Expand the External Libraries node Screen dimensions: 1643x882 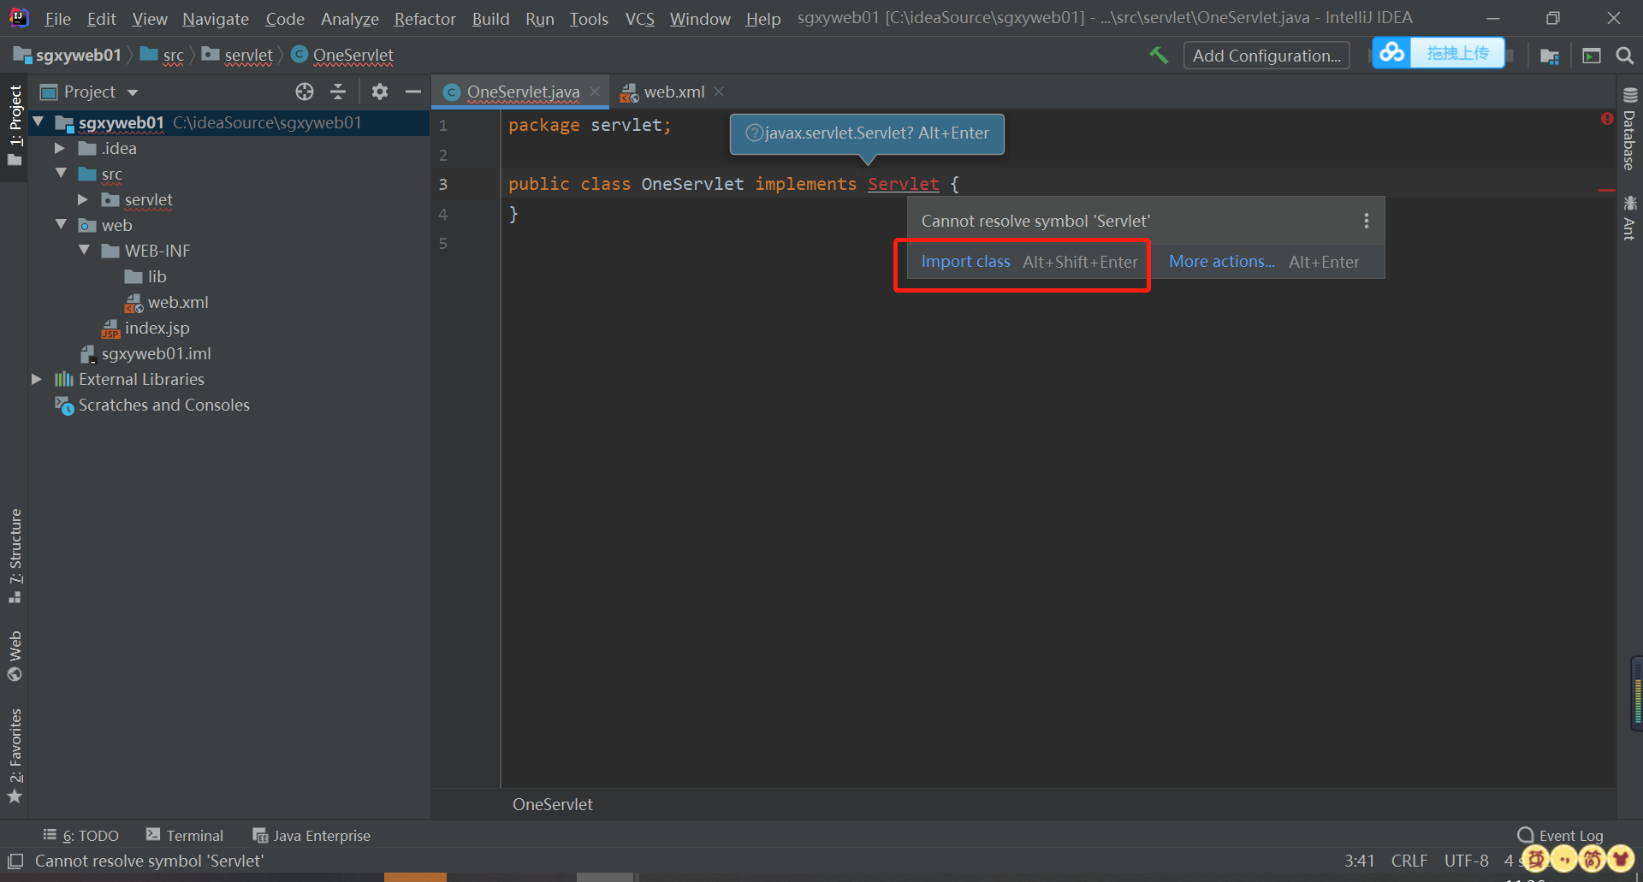click(x=36, y=379)
